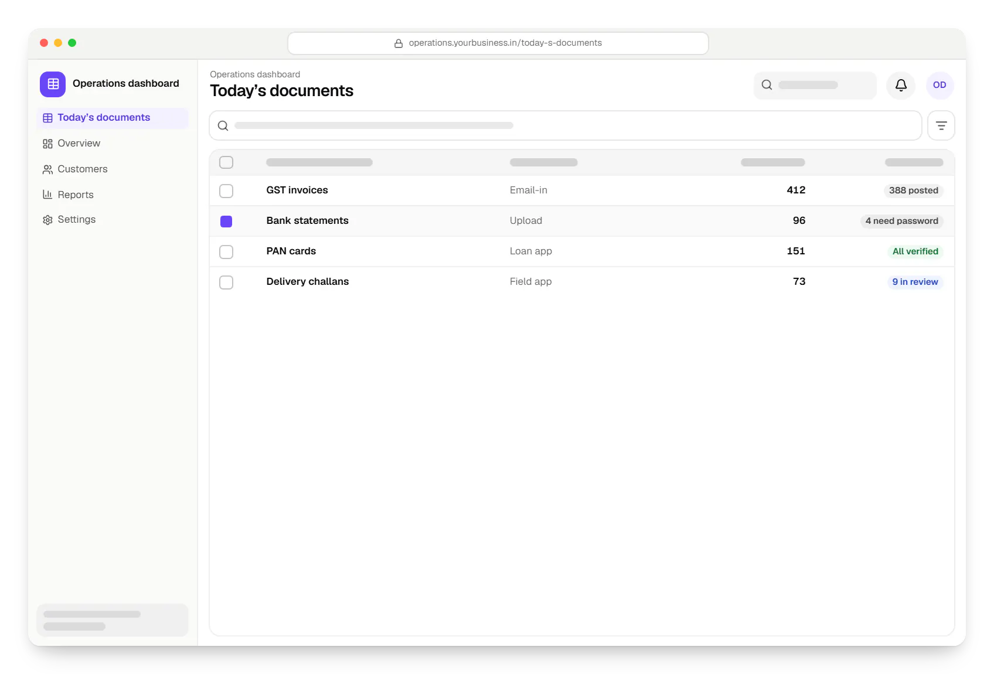Open the table filter options
Viewport: 994px width, 674px height.
[941, 125]
